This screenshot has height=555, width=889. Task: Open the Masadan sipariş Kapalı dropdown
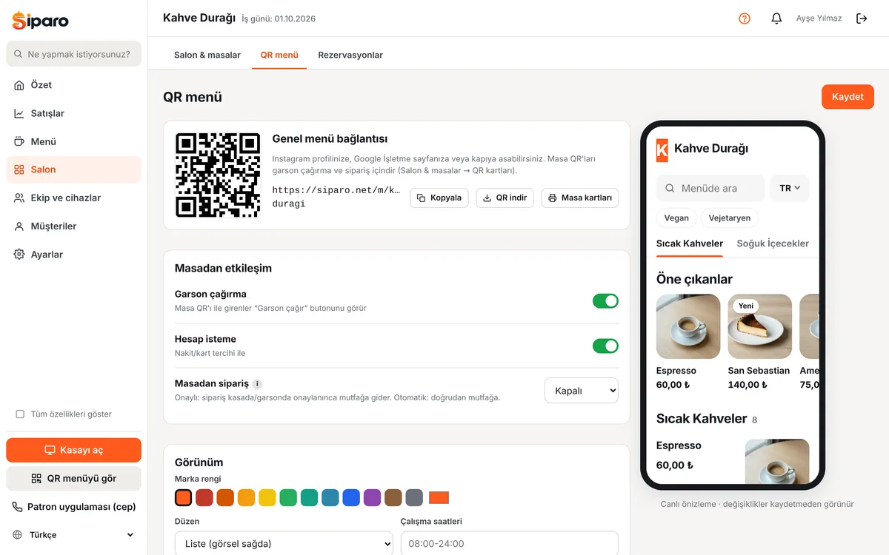[582, 391]
